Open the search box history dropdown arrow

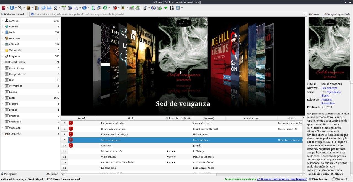pyautogui.click(x=305, y=14)
